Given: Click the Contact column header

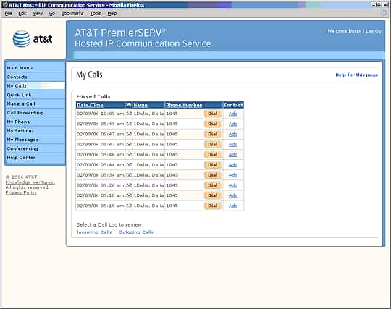Looking at the screenshot, I should 233,105.
